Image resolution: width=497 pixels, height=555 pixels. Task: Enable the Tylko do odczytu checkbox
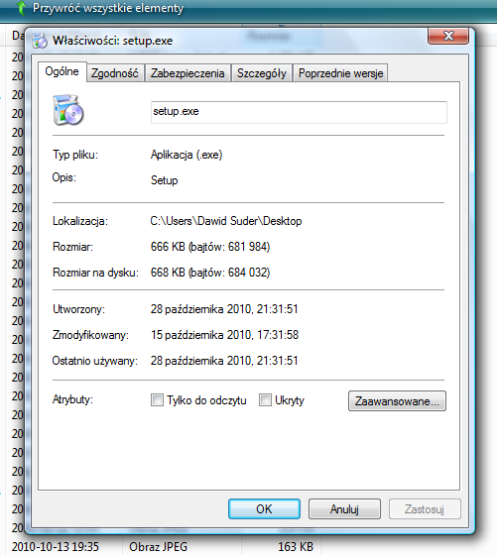coord(157,400)
